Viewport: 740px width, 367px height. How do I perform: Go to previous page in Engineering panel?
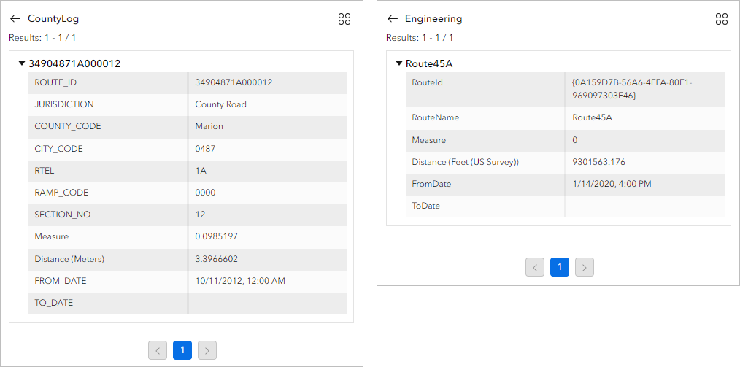tap(535, 267)
